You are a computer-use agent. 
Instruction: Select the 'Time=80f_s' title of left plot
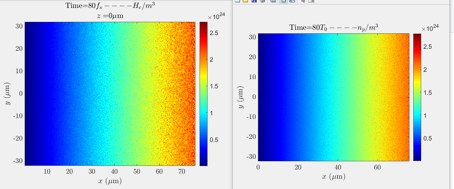110,5
